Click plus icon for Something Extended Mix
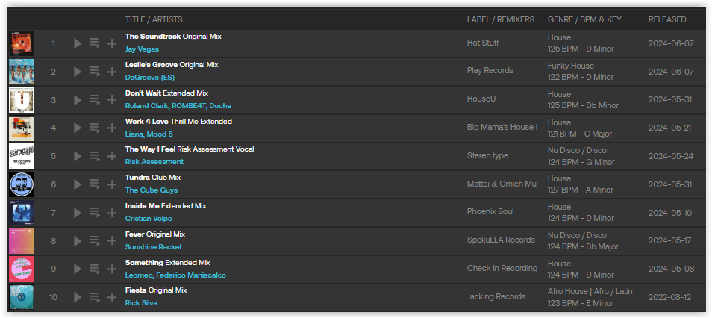712x318 pixels. (x=112, y=269)
